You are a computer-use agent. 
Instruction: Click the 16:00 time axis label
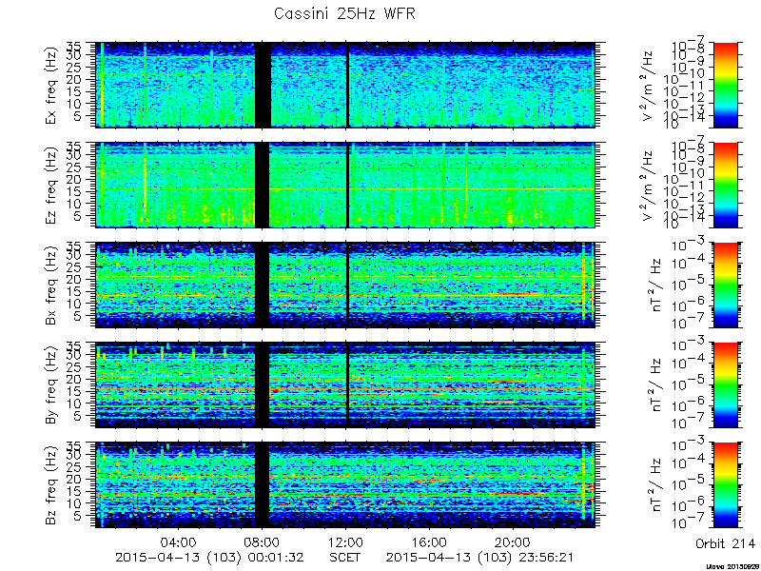pos(429,542)
